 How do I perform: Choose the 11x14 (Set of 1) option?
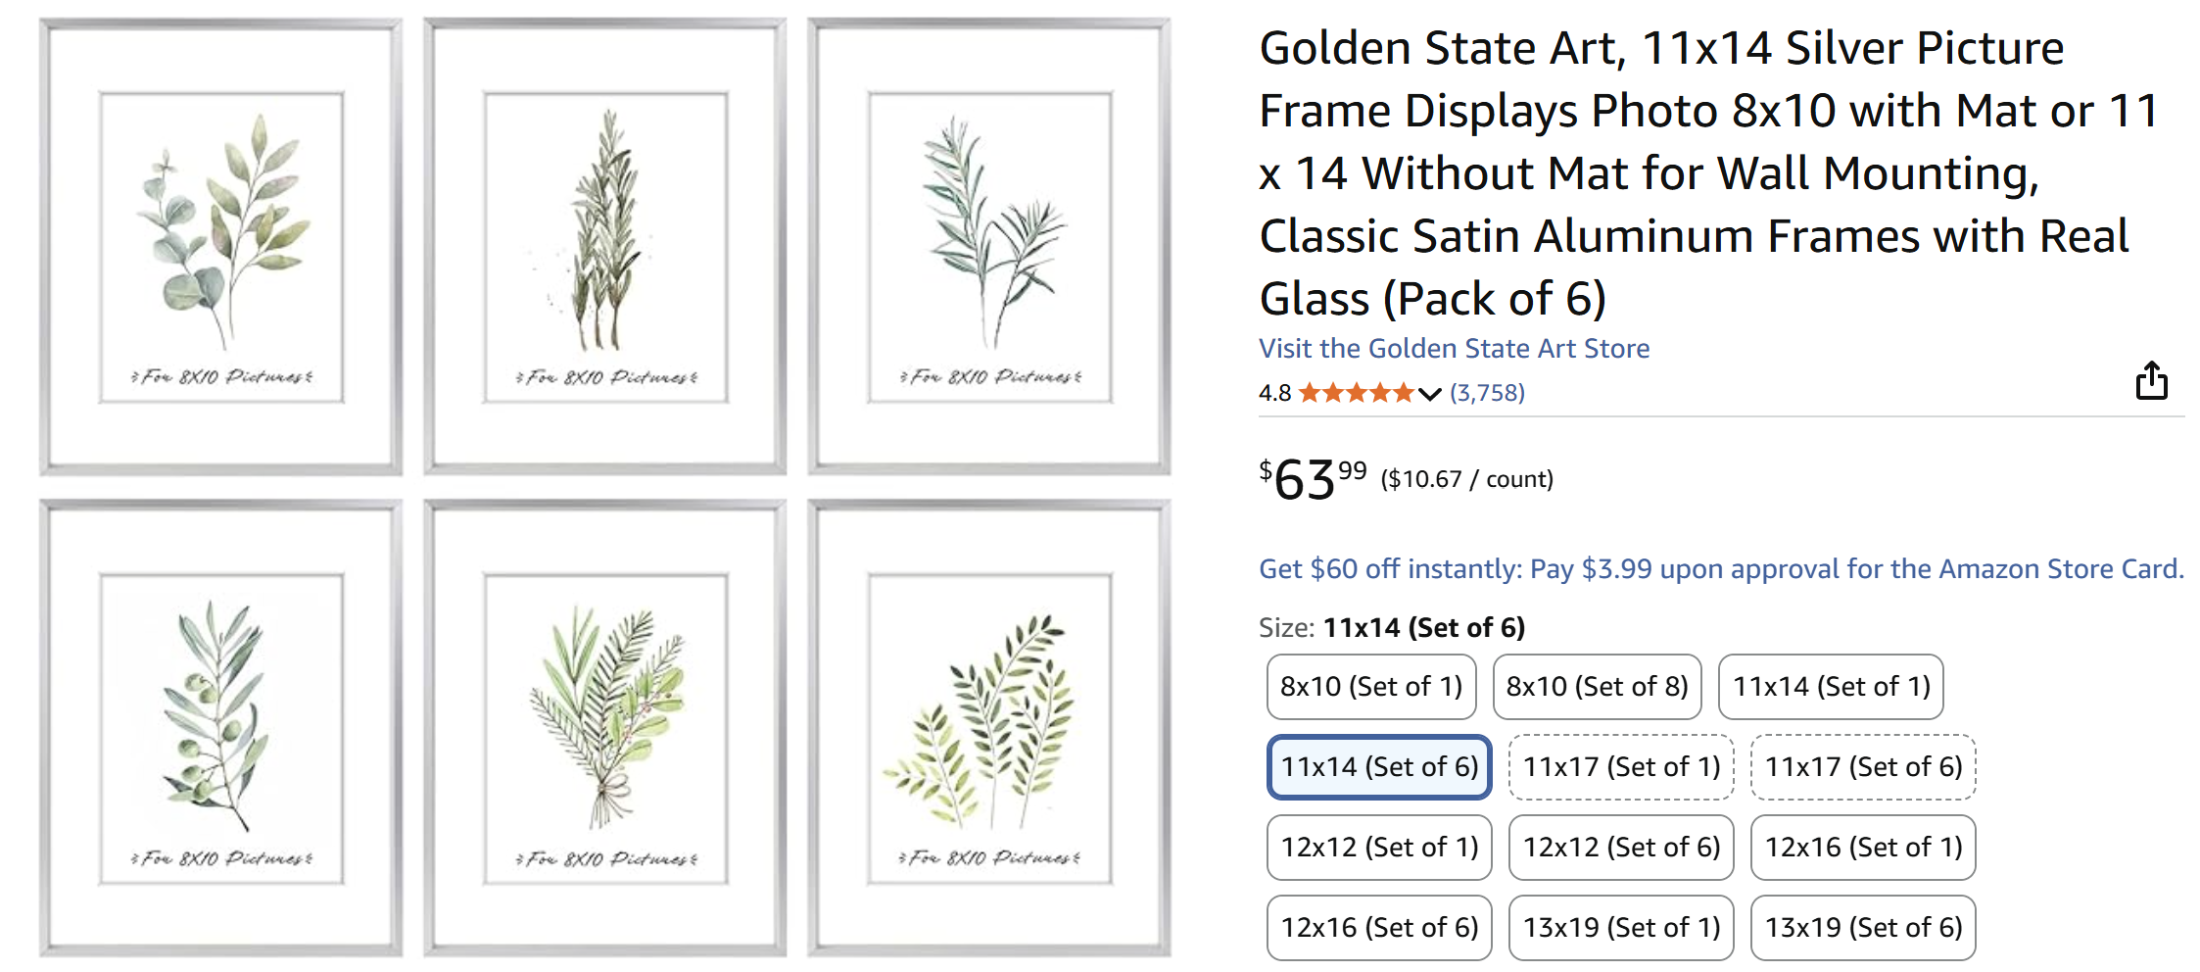(1830, 686)
